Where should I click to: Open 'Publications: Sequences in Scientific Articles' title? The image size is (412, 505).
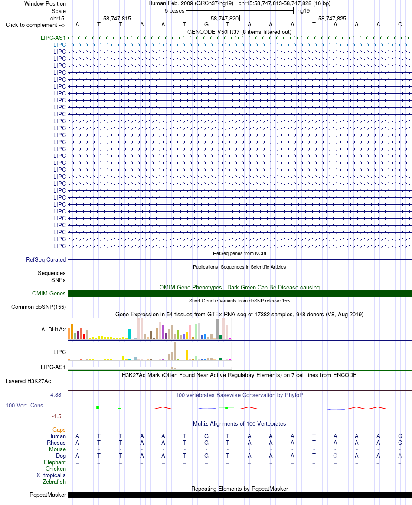[239, 267]
